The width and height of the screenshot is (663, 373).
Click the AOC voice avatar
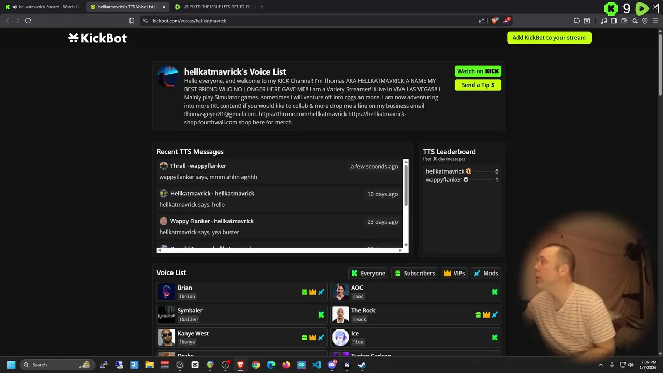340,292
